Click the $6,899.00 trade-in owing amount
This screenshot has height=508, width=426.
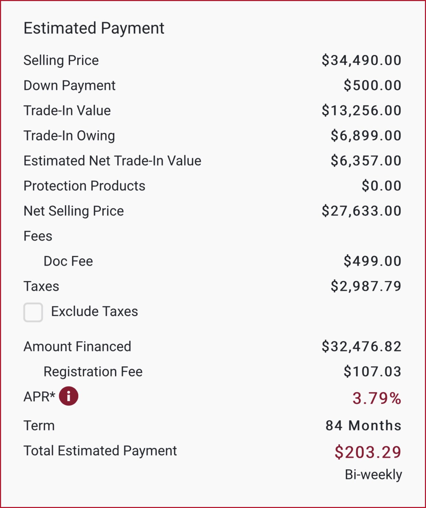coord(366,135)
